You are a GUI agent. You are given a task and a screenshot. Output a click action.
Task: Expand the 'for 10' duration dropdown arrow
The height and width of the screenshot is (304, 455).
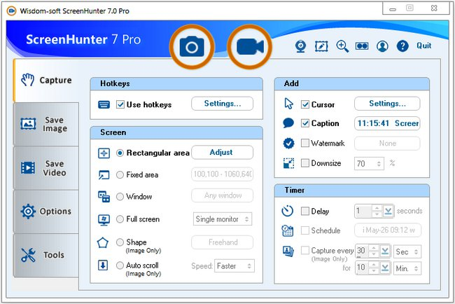[x=385, y=268]
